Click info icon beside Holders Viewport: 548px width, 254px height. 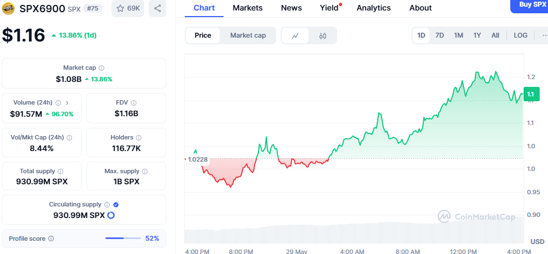pos(139,137)
